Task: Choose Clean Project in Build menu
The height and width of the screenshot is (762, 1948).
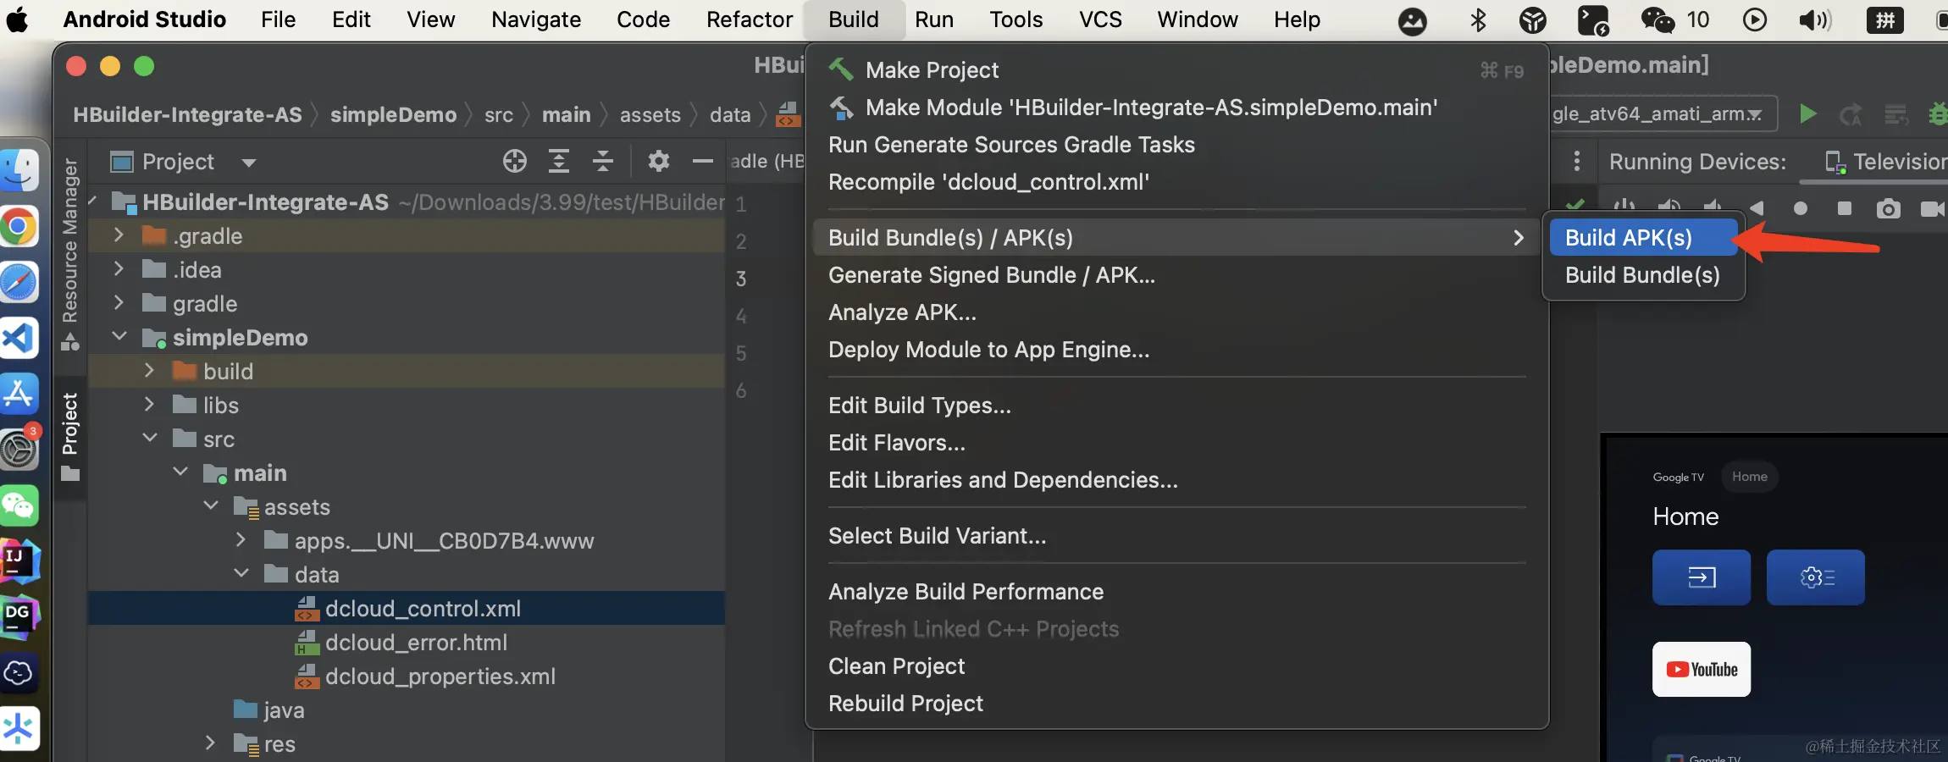Action: click(x=896, y=666)
